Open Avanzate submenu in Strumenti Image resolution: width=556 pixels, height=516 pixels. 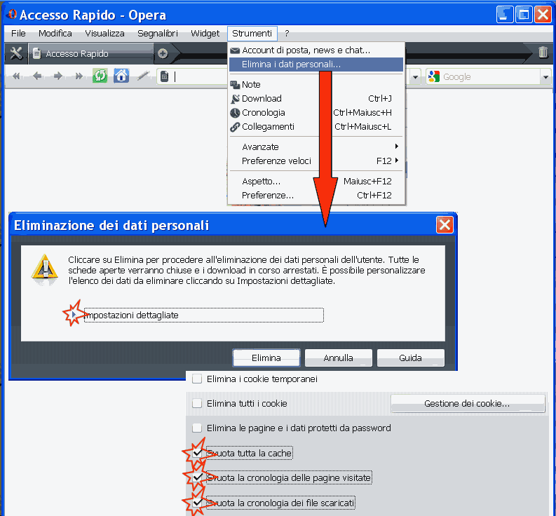[260, 147]
